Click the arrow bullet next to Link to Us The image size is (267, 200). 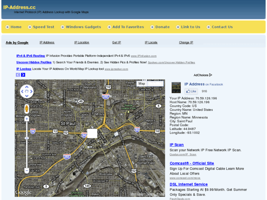[178, 27]
